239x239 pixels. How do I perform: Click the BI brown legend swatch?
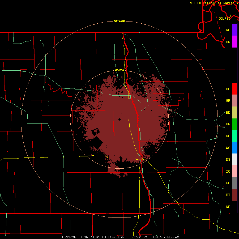pyautogui.click(x=234, y=195)
